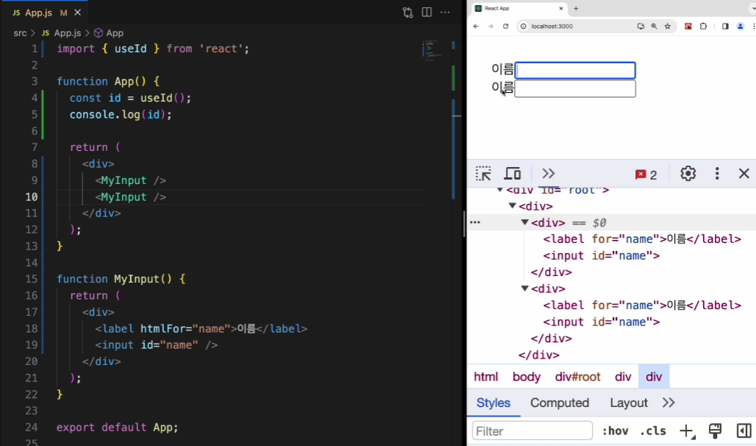756x446 pixels.
Task: Expand hidden DevTools panels with the chevron
Action: [x=548, y=173]
